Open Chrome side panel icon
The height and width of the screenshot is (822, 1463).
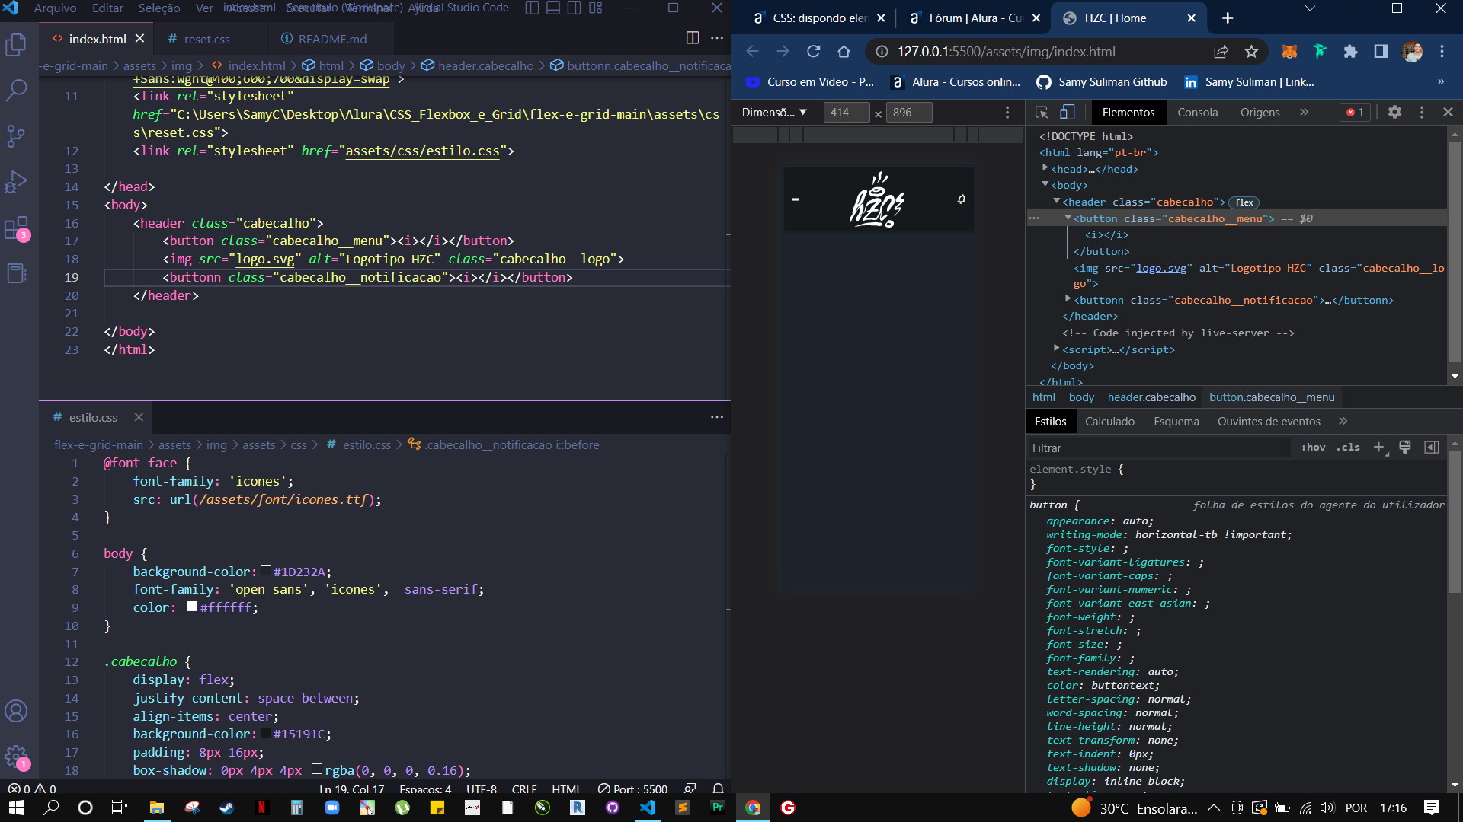coord(1381,51)
